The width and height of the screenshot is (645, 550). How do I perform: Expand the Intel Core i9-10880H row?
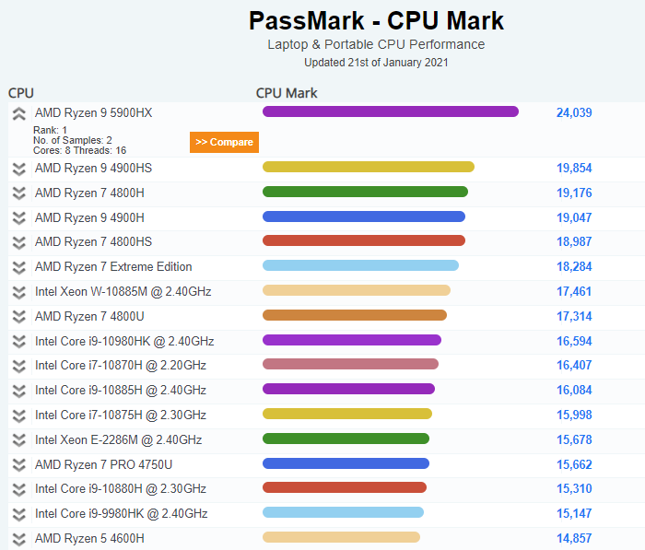tap(19, 489)
